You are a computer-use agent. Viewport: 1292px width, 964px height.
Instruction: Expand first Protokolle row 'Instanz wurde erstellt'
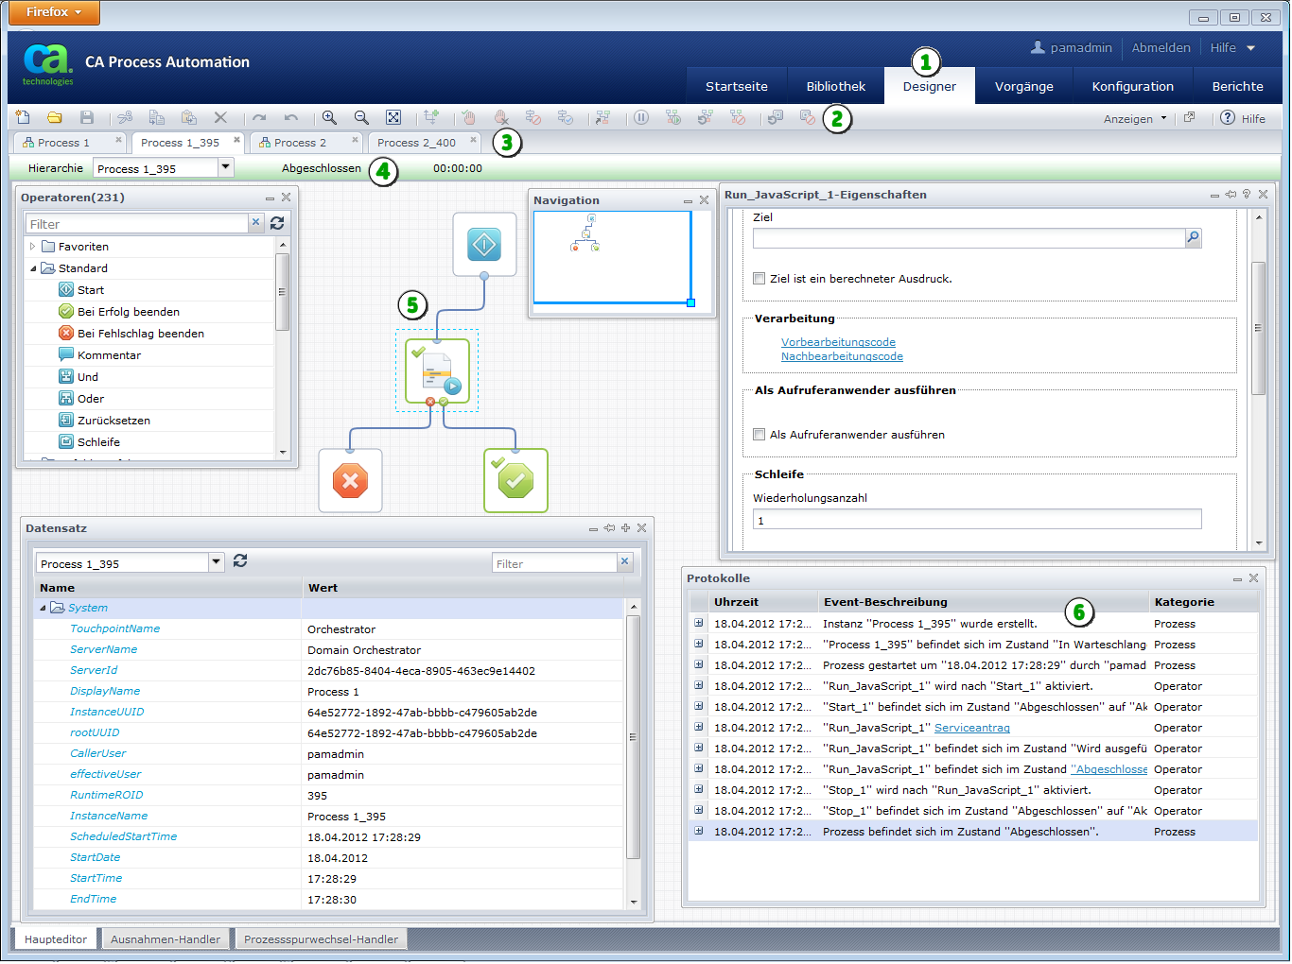699,623
